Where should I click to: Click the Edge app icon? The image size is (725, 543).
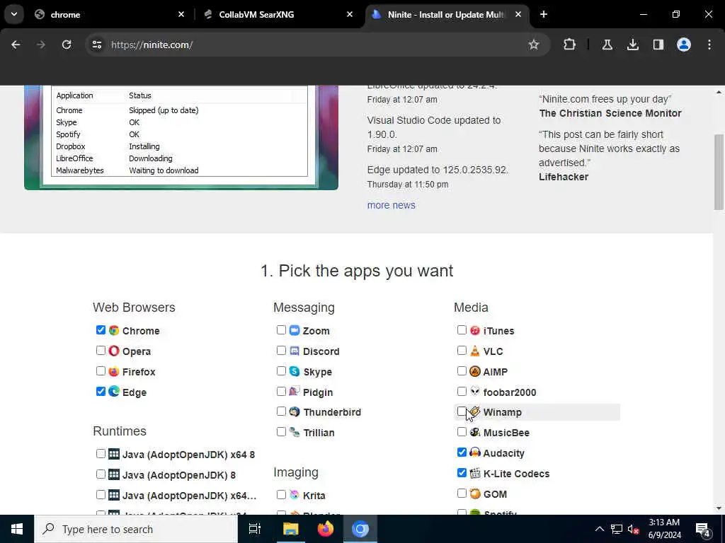click(114, 392)
